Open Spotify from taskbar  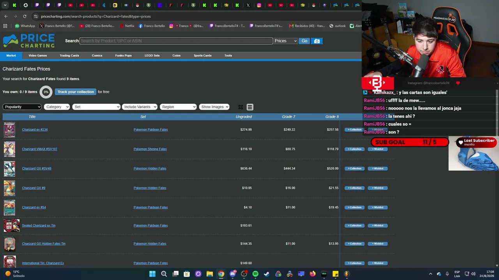pyautogui.click(x=255, y=274)
